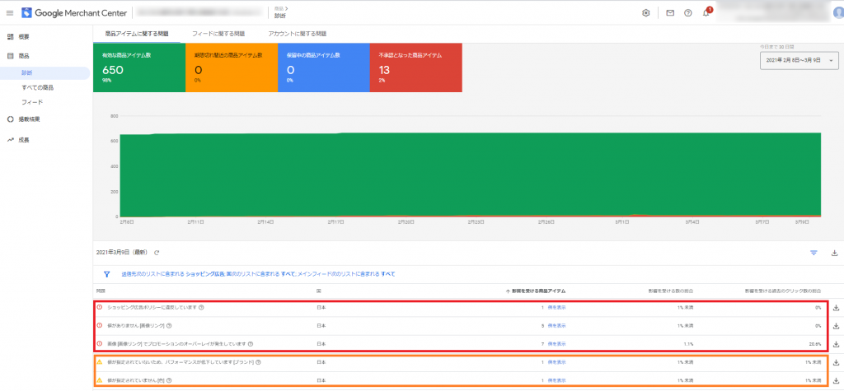
Task: Click the 影響を受ける数の割合 column header
Action: pyautogui.click(x=671, y=291)
